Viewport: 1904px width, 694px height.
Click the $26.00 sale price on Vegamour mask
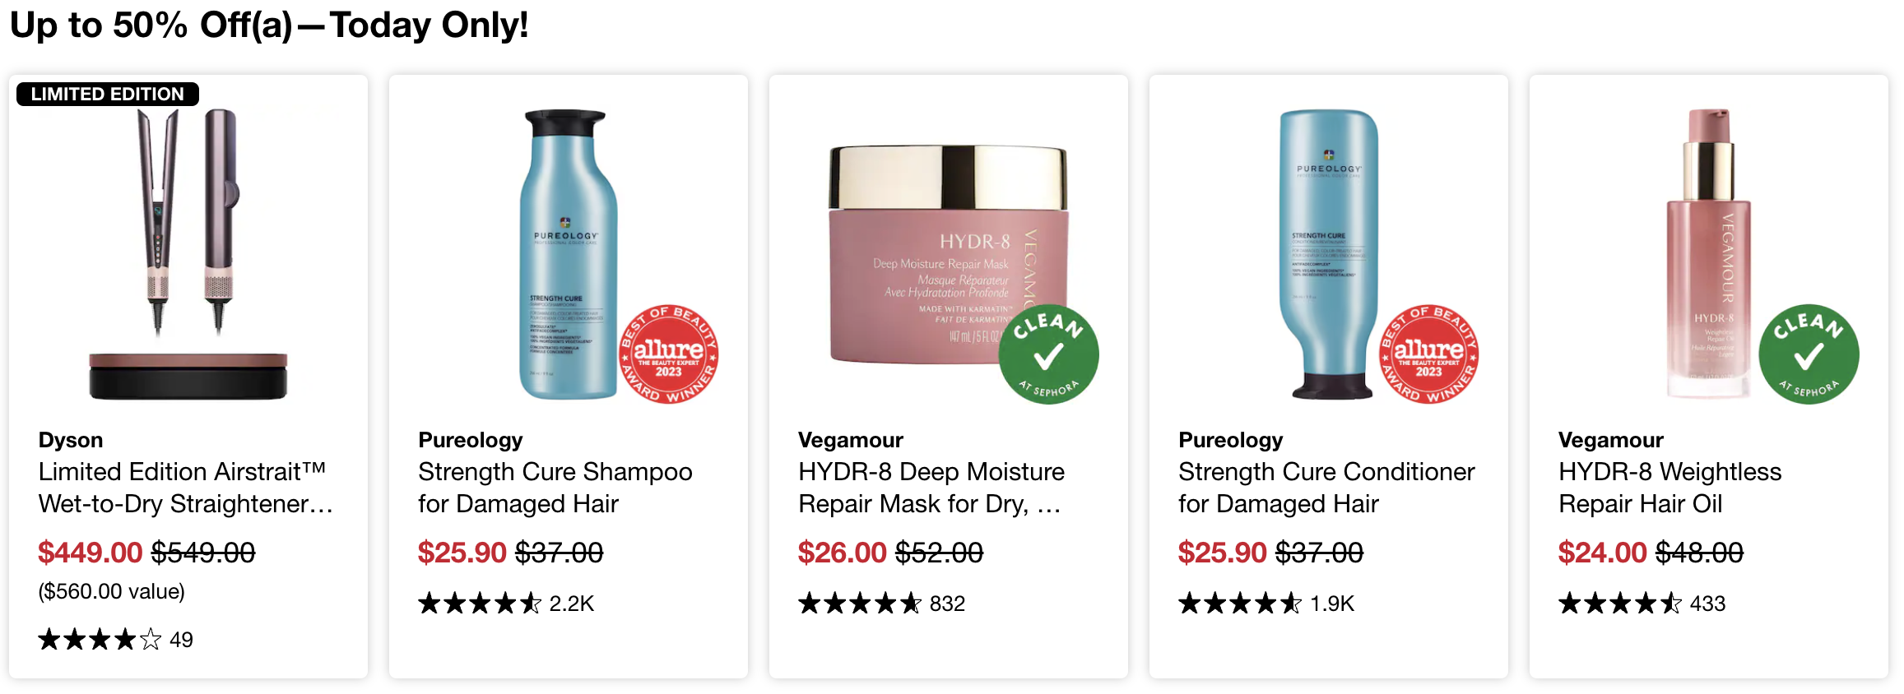tap(843, 553)
